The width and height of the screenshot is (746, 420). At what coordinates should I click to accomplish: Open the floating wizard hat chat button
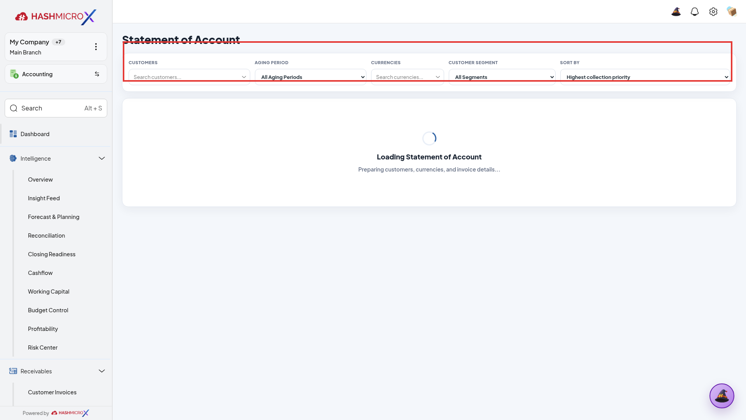click(722, 396)
